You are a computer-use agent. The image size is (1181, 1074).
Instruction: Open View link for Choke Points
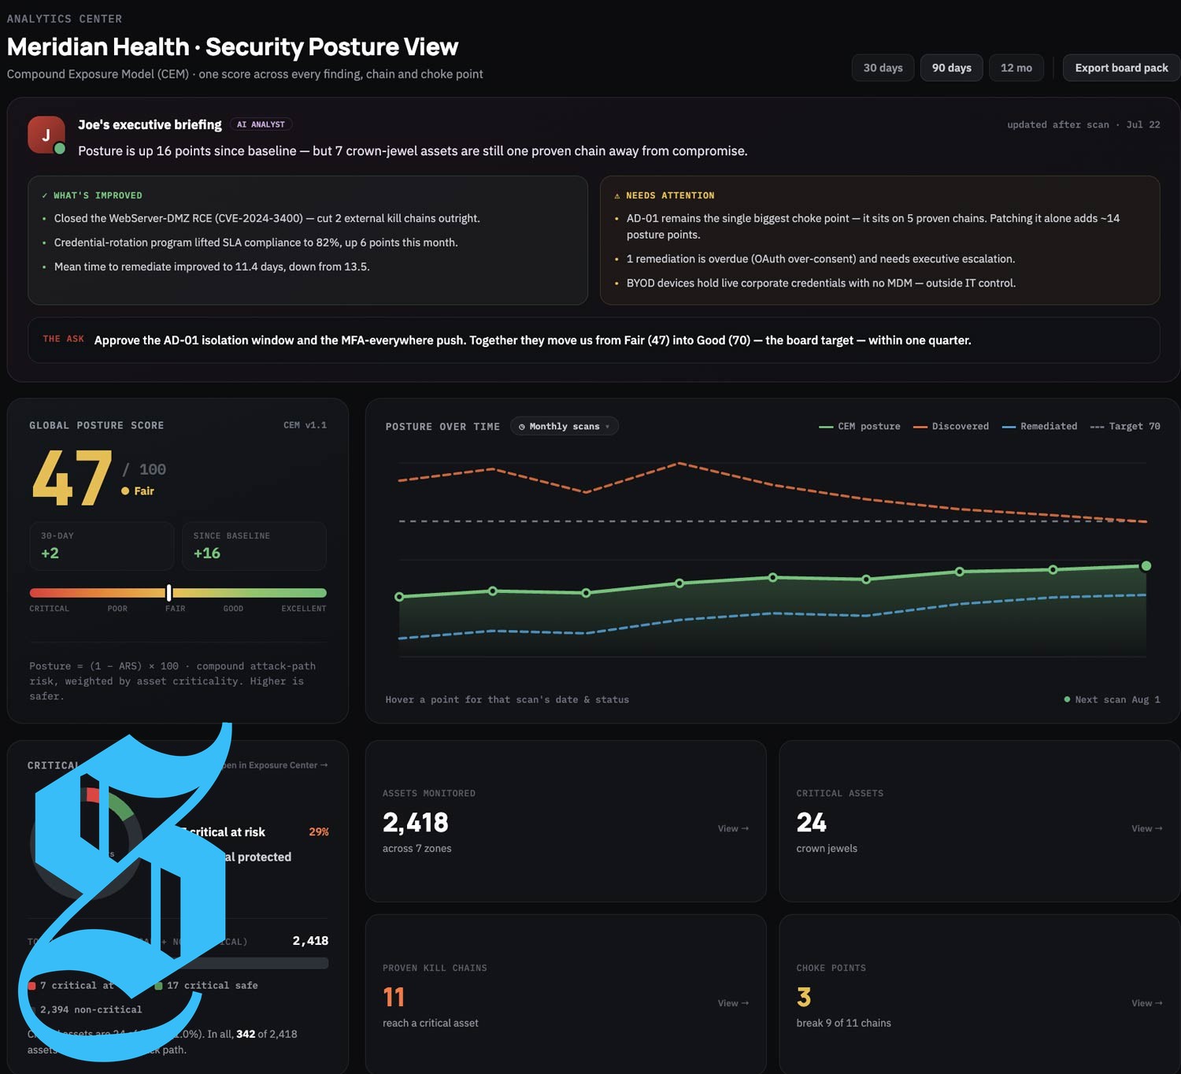point(1147,1003)
